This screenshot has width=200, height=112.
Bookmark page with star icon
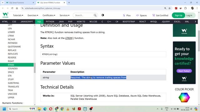(x=169, y=8)
